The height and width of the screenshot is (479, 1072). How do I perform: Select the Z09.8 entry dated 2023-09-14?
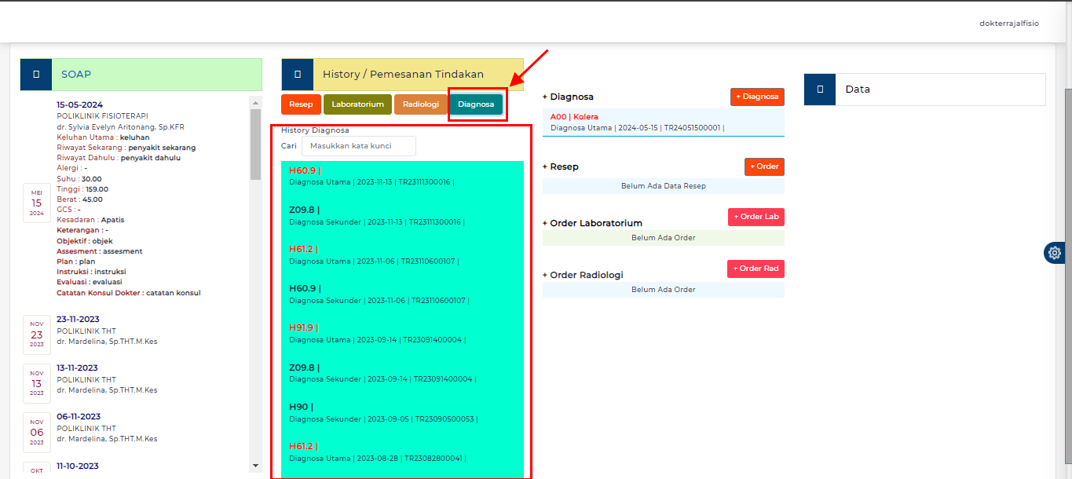(375, 372)
